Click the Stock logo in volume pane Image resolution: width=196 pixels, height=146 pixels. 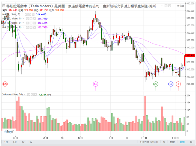tap(9, 131)
